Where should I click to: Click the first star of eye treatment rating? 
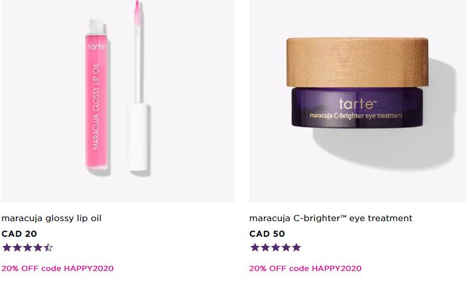point(254,247)
